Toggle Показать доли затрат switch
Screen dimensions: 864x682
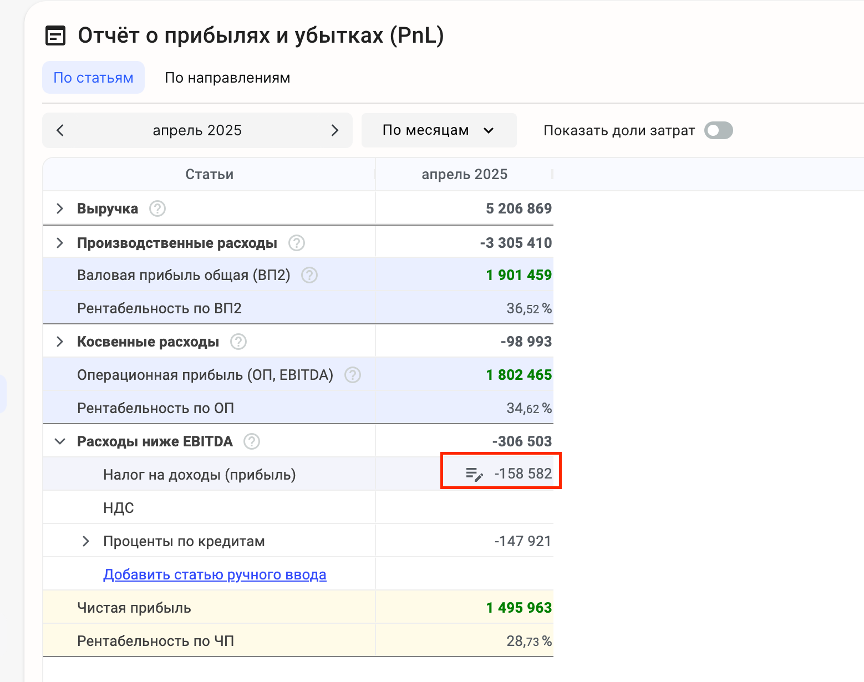718,131
